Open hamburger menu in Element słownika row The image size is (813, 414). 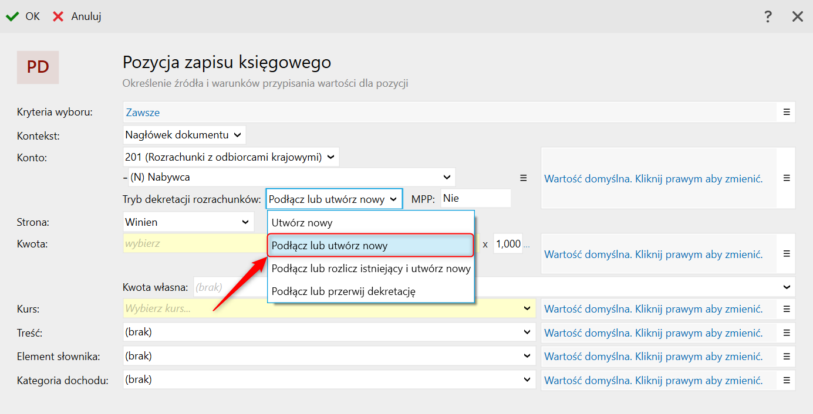click(x=787, y=357)
